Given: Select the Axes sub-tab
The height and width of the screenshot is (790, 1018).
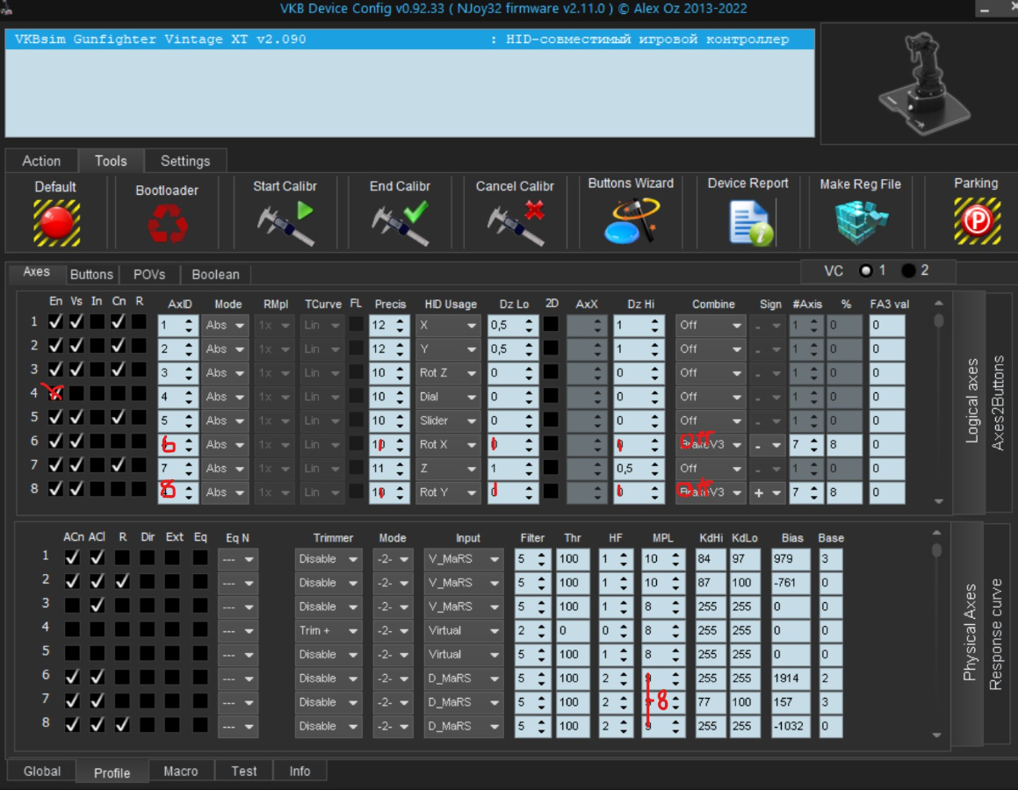Looking at the screenshot, I should tap(36, 272).
